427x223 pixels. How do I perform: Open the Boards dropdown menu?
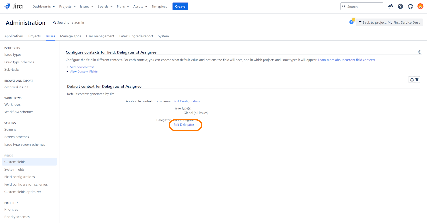coord(105,7)
